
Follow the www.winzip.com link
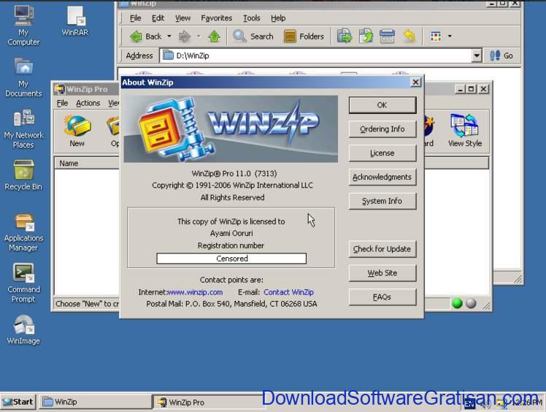195,292
